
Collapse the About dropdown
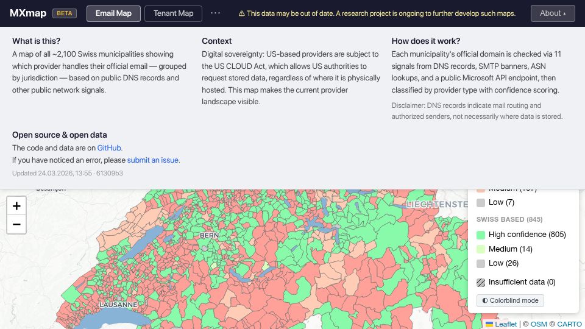pyautogui.click(x=553, y=13)
